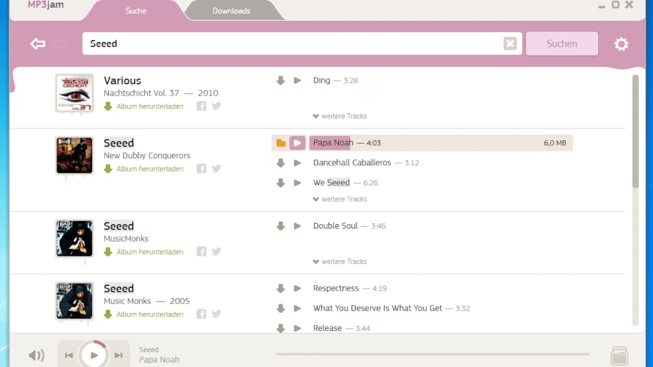This screenshot has width=653, height=367.
Task: Open download folder for Papa Noah
Action: tap(280, 143)
